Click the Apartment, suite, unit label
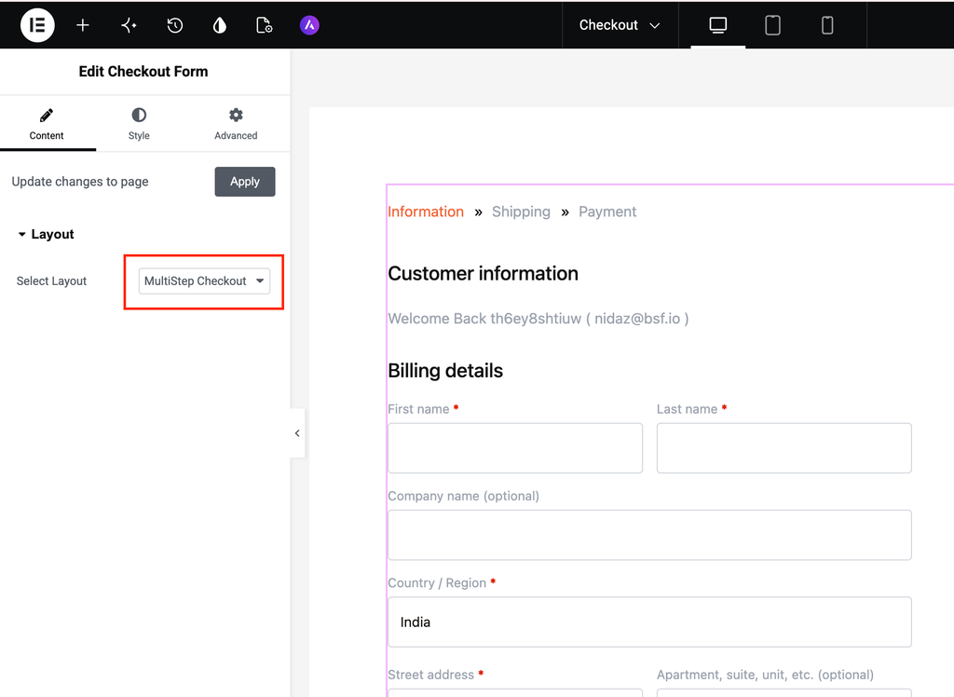The image size is (954, 697). pos(766,675)
